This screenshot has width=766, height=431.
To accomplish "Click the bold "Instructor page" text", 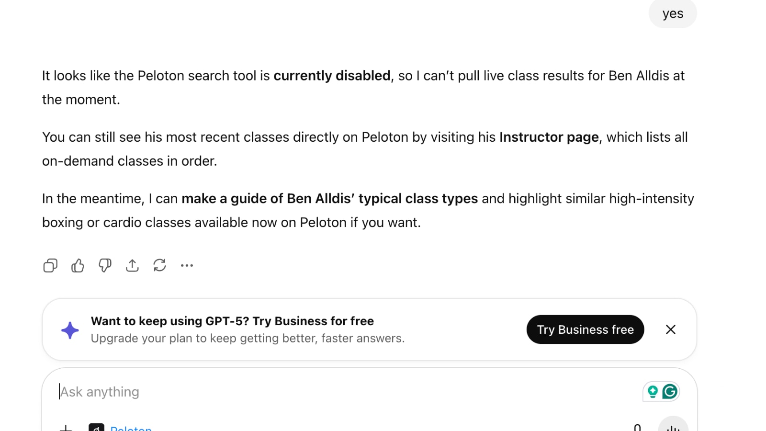I will [549, 137].
